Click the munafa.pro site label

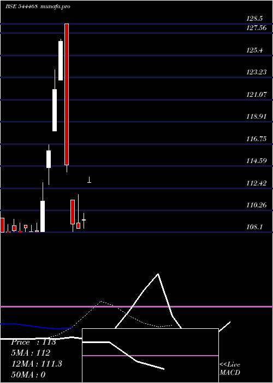pyautogui.click(x=55, y=7)
